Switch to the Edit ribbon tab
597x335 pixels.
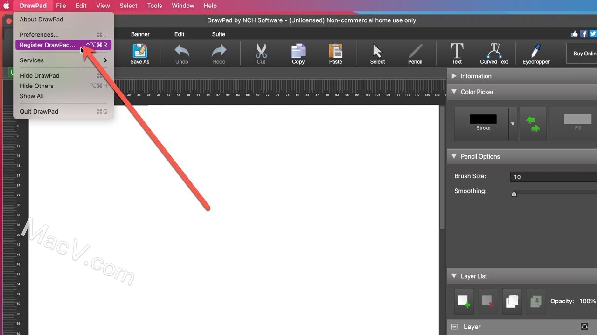click(x=180, y=34)
